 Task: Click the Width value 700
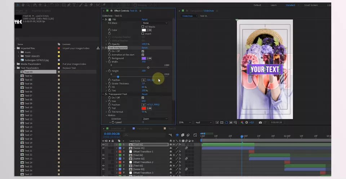tap(143, 62)
